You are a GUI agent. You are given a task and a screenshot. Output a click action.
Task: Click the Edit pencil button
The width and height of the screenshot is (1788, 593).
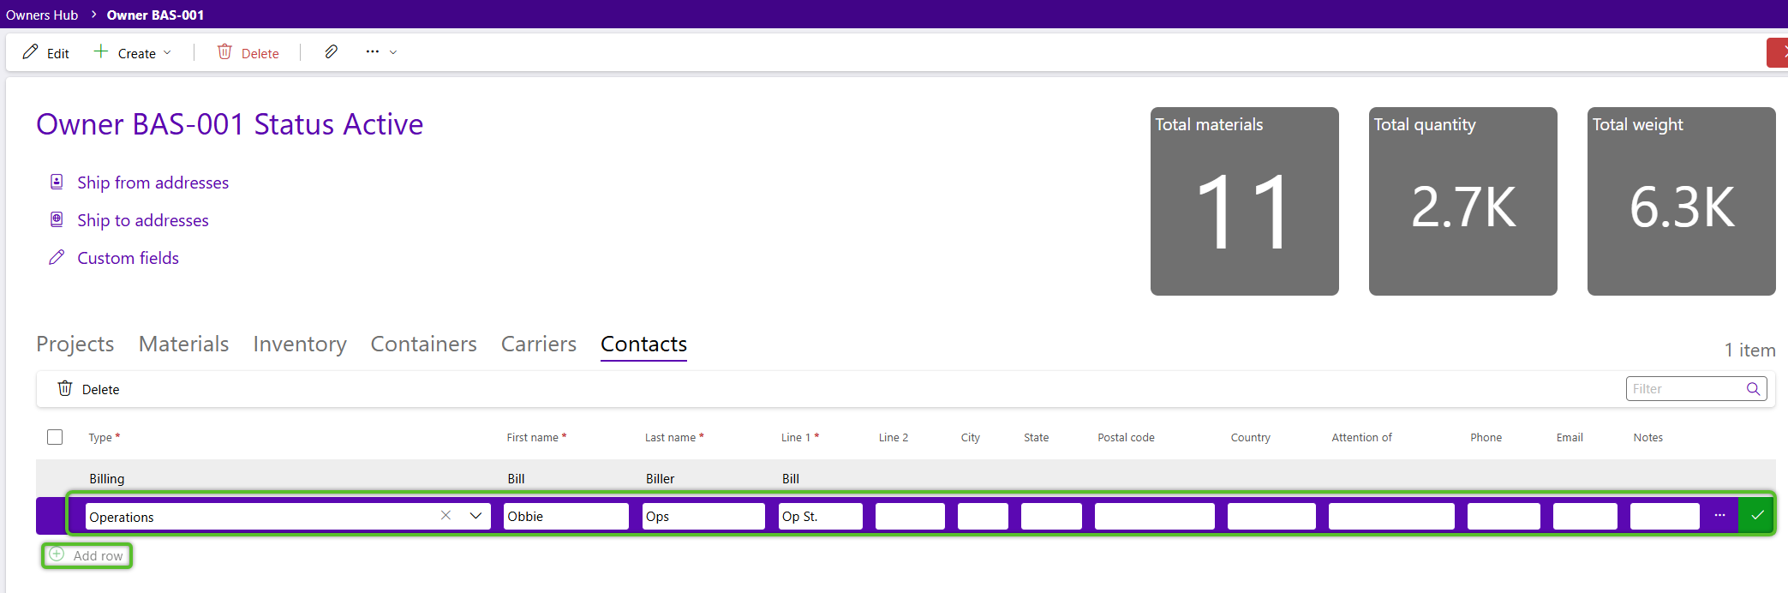(46, 53)
